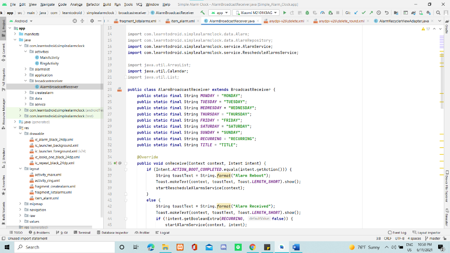The height and width of the screenshot is (253, 450).
Task: Open Search Everywhere with the magnifier icon
Action: [438, 12]
